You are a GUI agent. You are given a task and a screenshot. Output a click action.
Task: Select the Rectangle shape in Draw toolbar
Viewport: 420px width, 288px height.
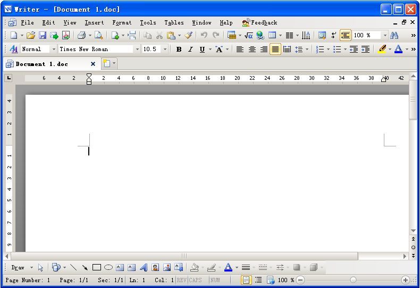coord(97,267)
